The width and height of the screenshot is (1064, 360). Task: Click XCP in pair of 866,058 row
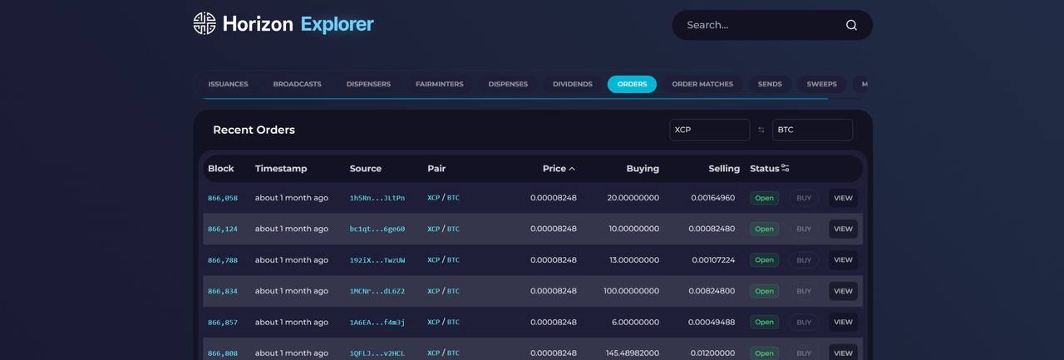[x=433, y=198]
